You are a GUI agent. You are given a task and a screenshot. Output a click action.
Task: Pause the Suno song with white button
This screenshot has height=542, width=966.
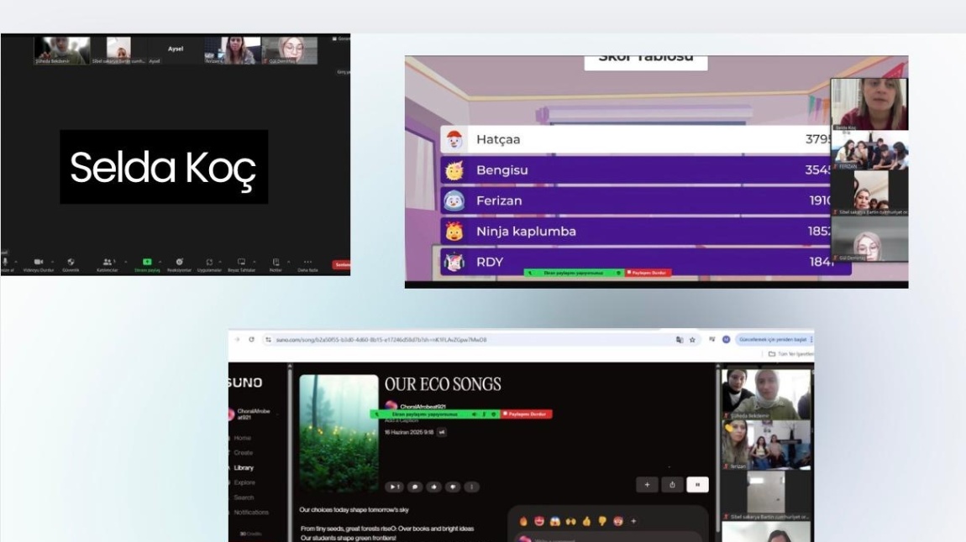pos(698,484)
